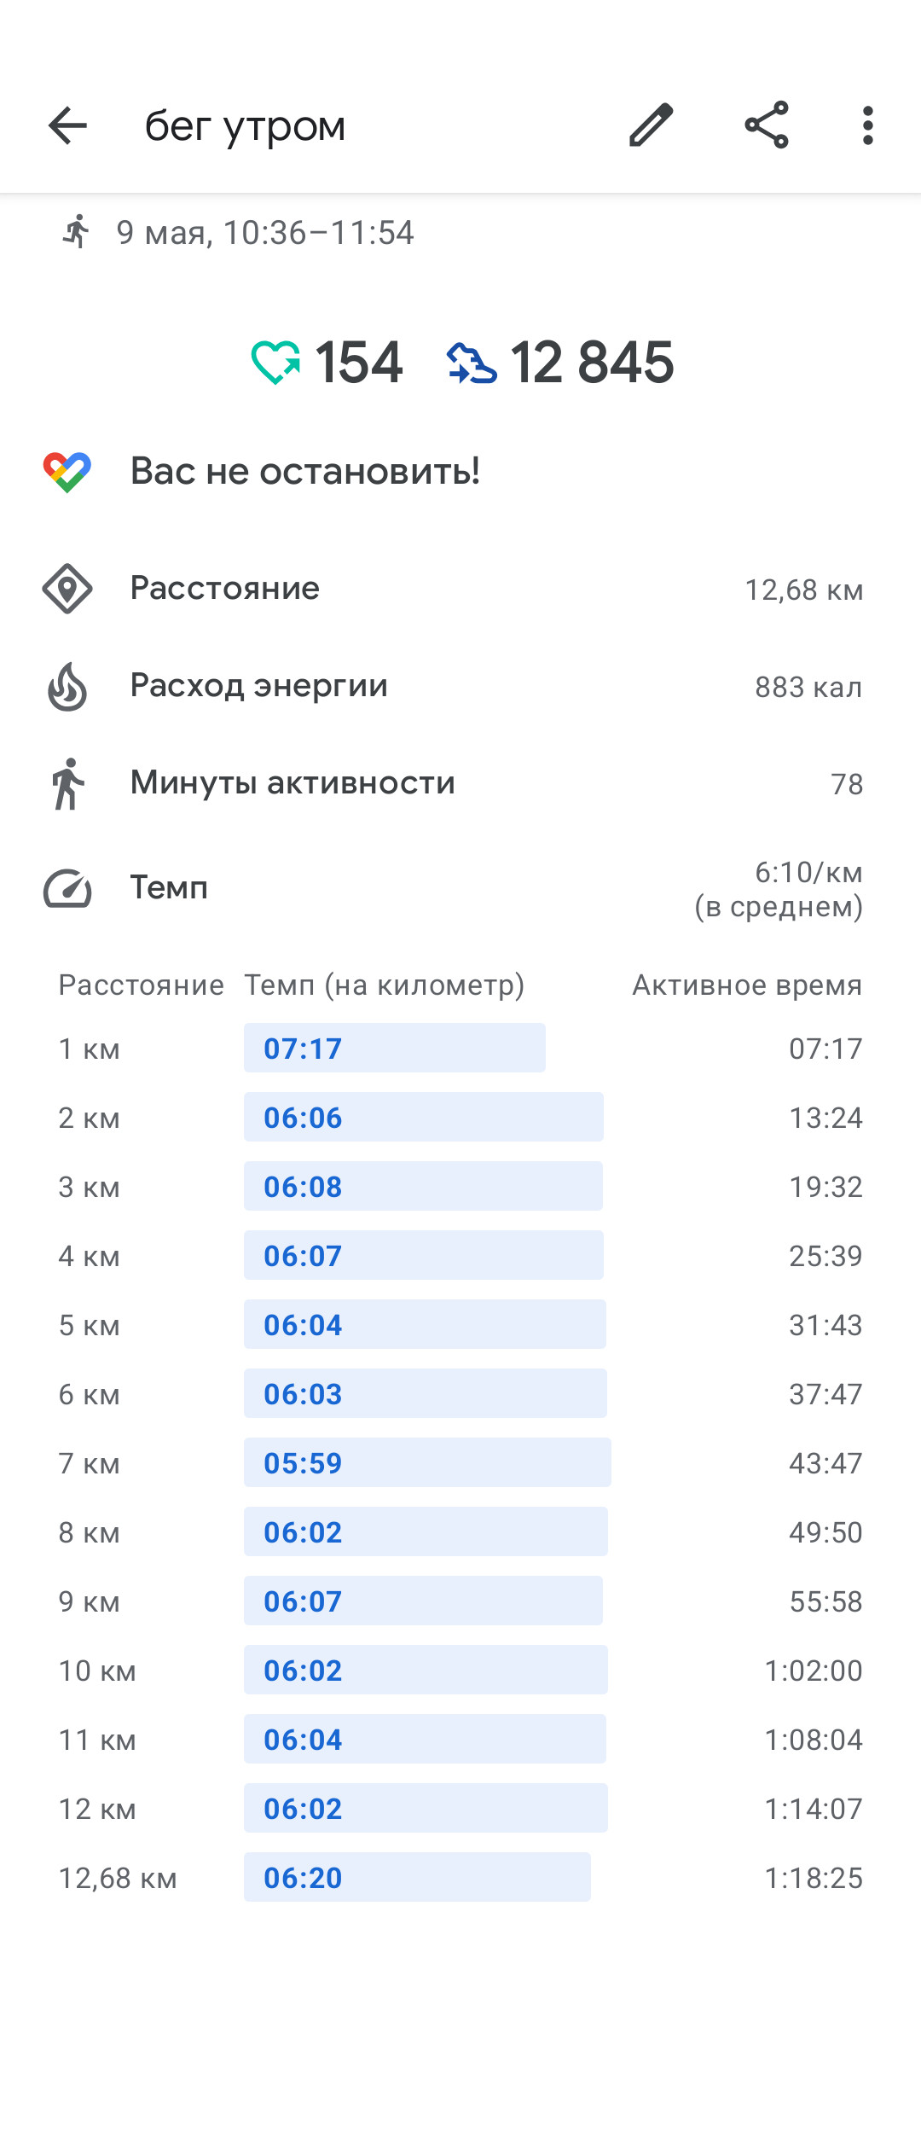Open the Расход энергии 883 кал row
This screenshot has height=2150, width=921.
(460, 686)
